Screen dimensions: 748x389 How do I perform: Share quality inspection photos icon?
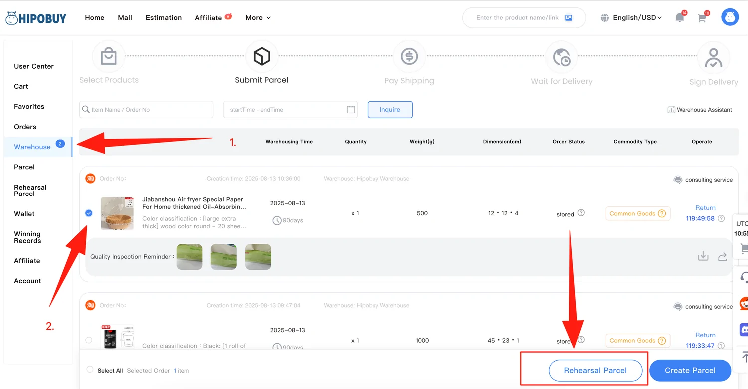tap(722, 257)
